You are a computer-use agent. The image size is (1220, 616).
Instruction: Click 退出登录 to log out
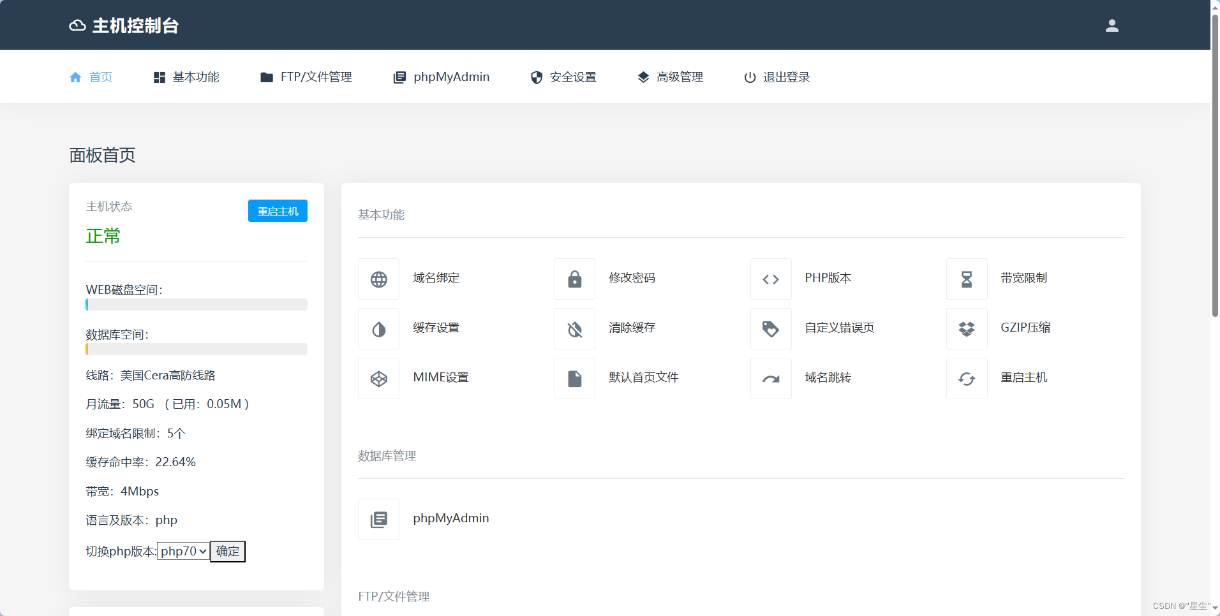pyautogui.click(x=777, y=77)
